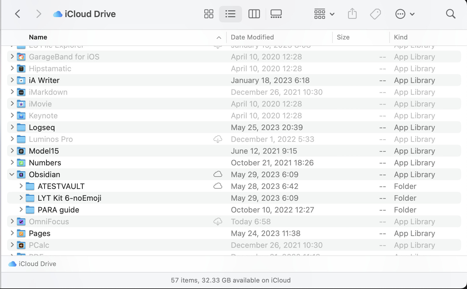
Task: Expand the OmniFocus folder
Action: coord(12,221)
